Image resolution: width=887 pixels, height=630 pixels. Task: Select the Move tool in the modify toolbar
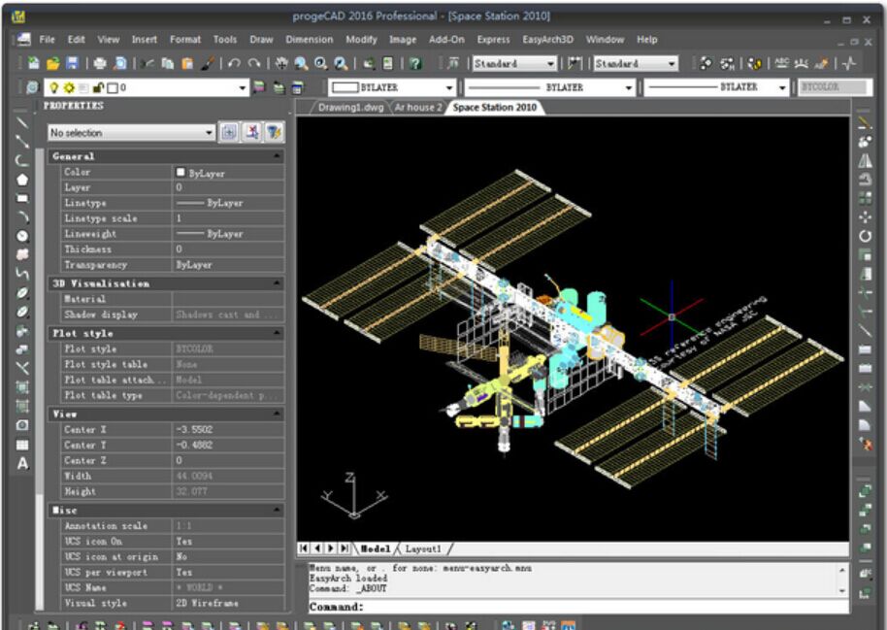[x=865, y=217]
